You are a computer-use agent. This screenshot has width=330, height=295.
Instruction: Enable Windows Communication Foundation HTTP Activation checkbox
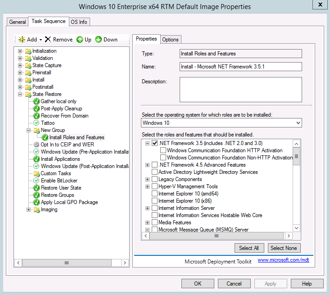(163, 150)
